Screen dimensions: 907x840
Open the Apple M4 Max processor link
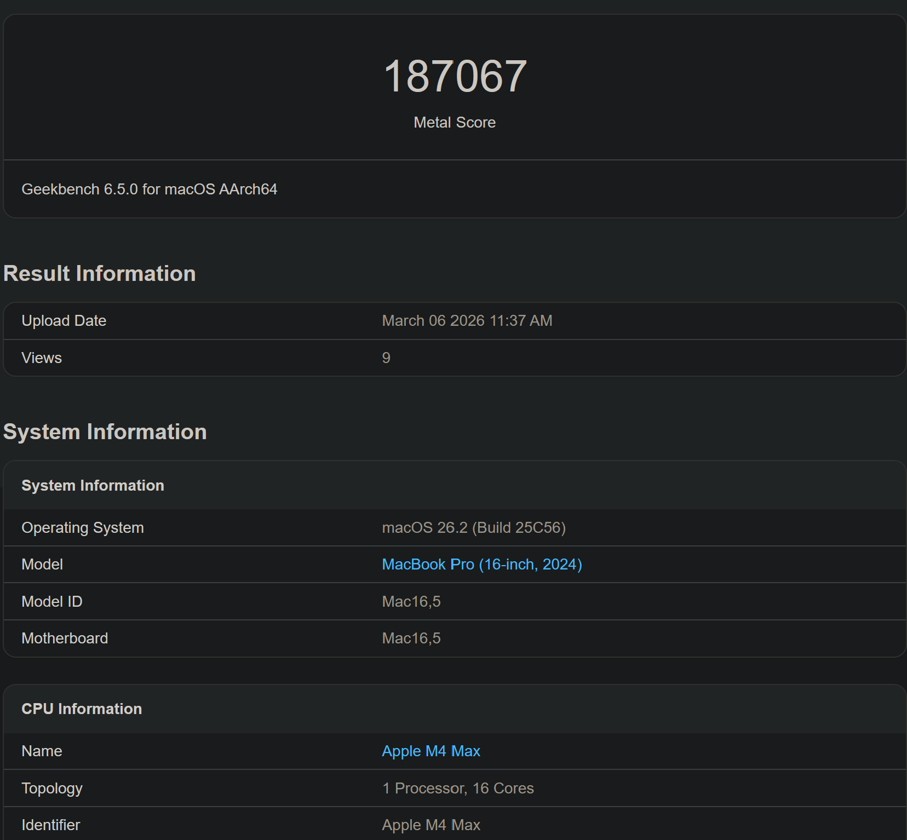[430, 751]
